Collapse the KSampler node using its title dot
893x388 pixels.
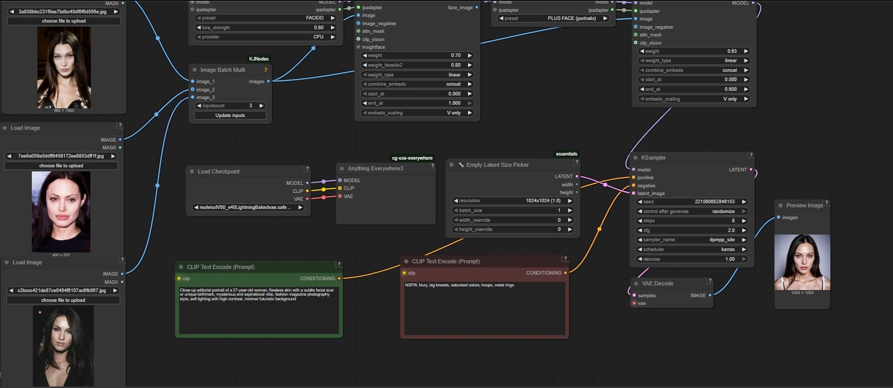635,158
